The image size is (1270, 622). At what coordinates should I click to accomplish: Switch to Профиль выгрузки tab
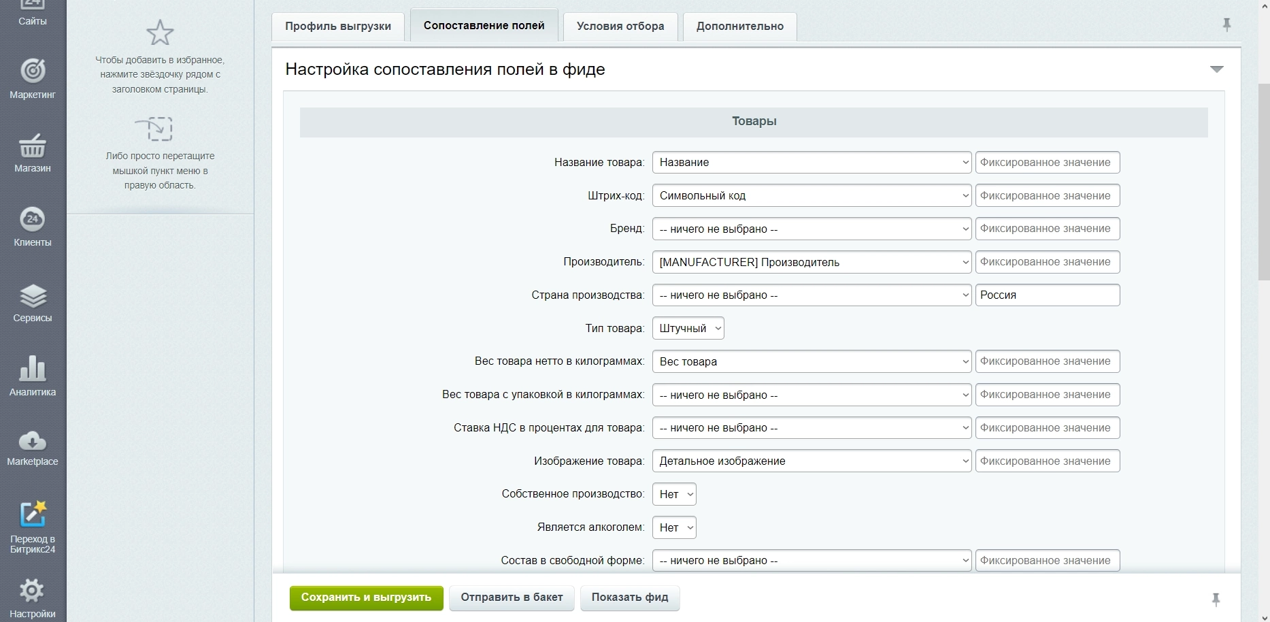point(338,27)
